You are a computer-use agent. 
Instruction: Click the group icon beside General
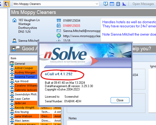coord(12,63)
